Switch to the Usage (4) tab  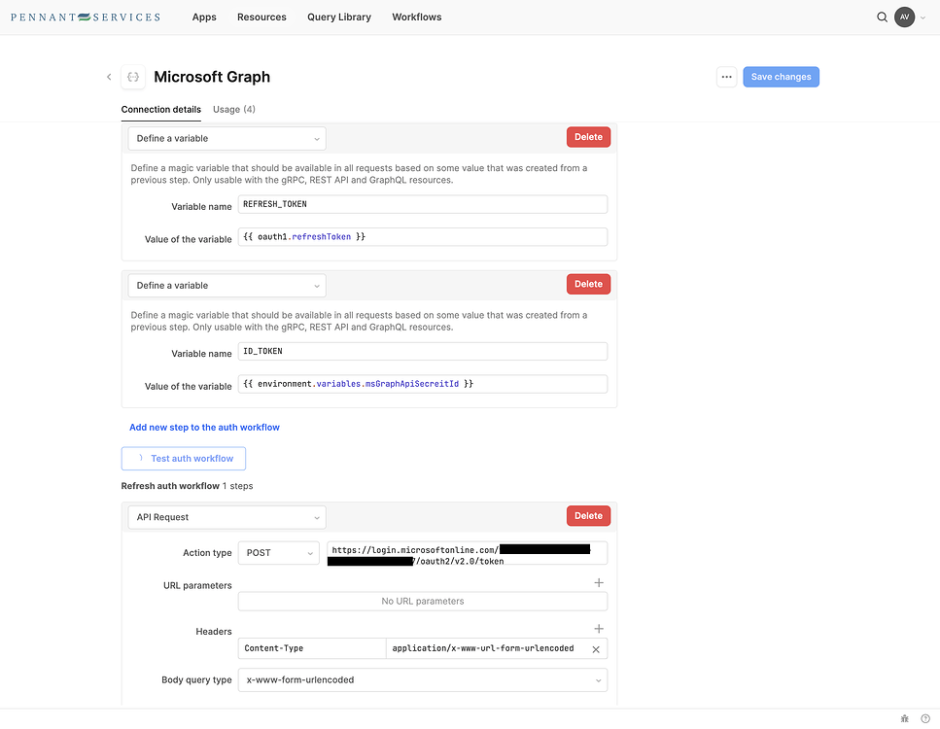point(234,109)
